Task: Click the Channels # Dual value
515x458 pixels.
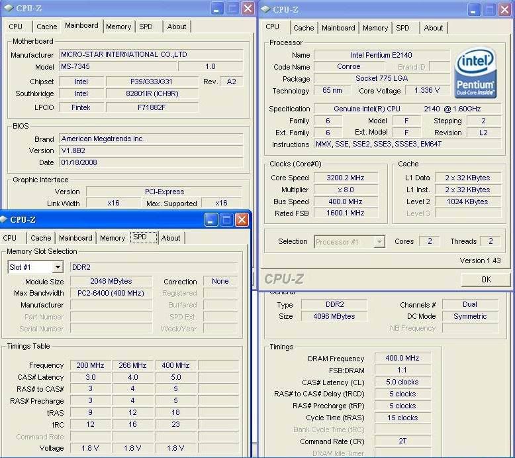Action: pyautogui.click(x=470, y=304)
